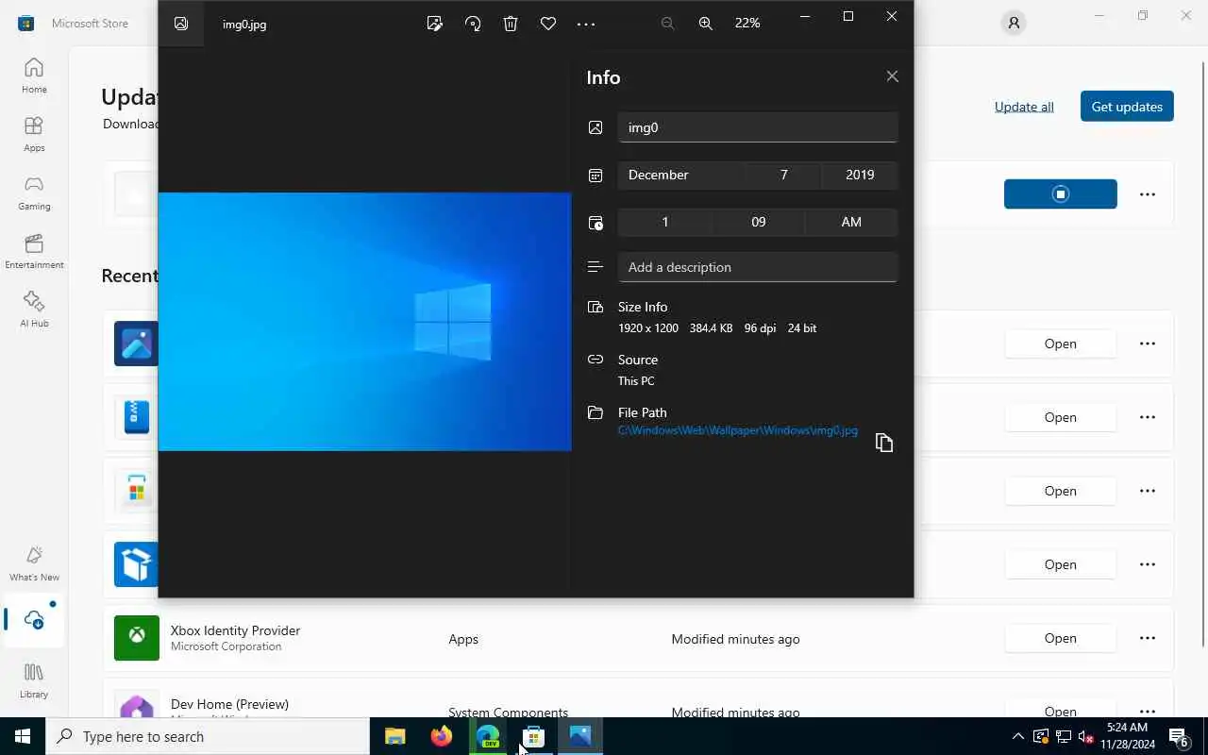The image size is (1208, 755).
Task: Zoom in on the image in Photos
Action: pyautogui.click(x=706, y=24)
